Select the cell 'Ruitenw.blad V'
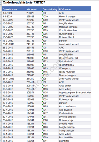The width and height of the screenshot is (99, 142). [75, 34]
